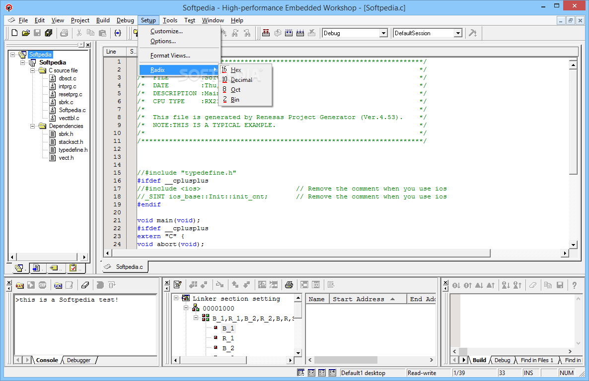Select B_1 section in linker tree
This screenshot has height=381, width=589.
coord(228,328)
